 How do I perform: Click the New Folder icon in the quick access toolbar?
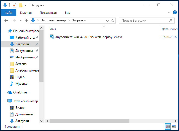(20, 5)
